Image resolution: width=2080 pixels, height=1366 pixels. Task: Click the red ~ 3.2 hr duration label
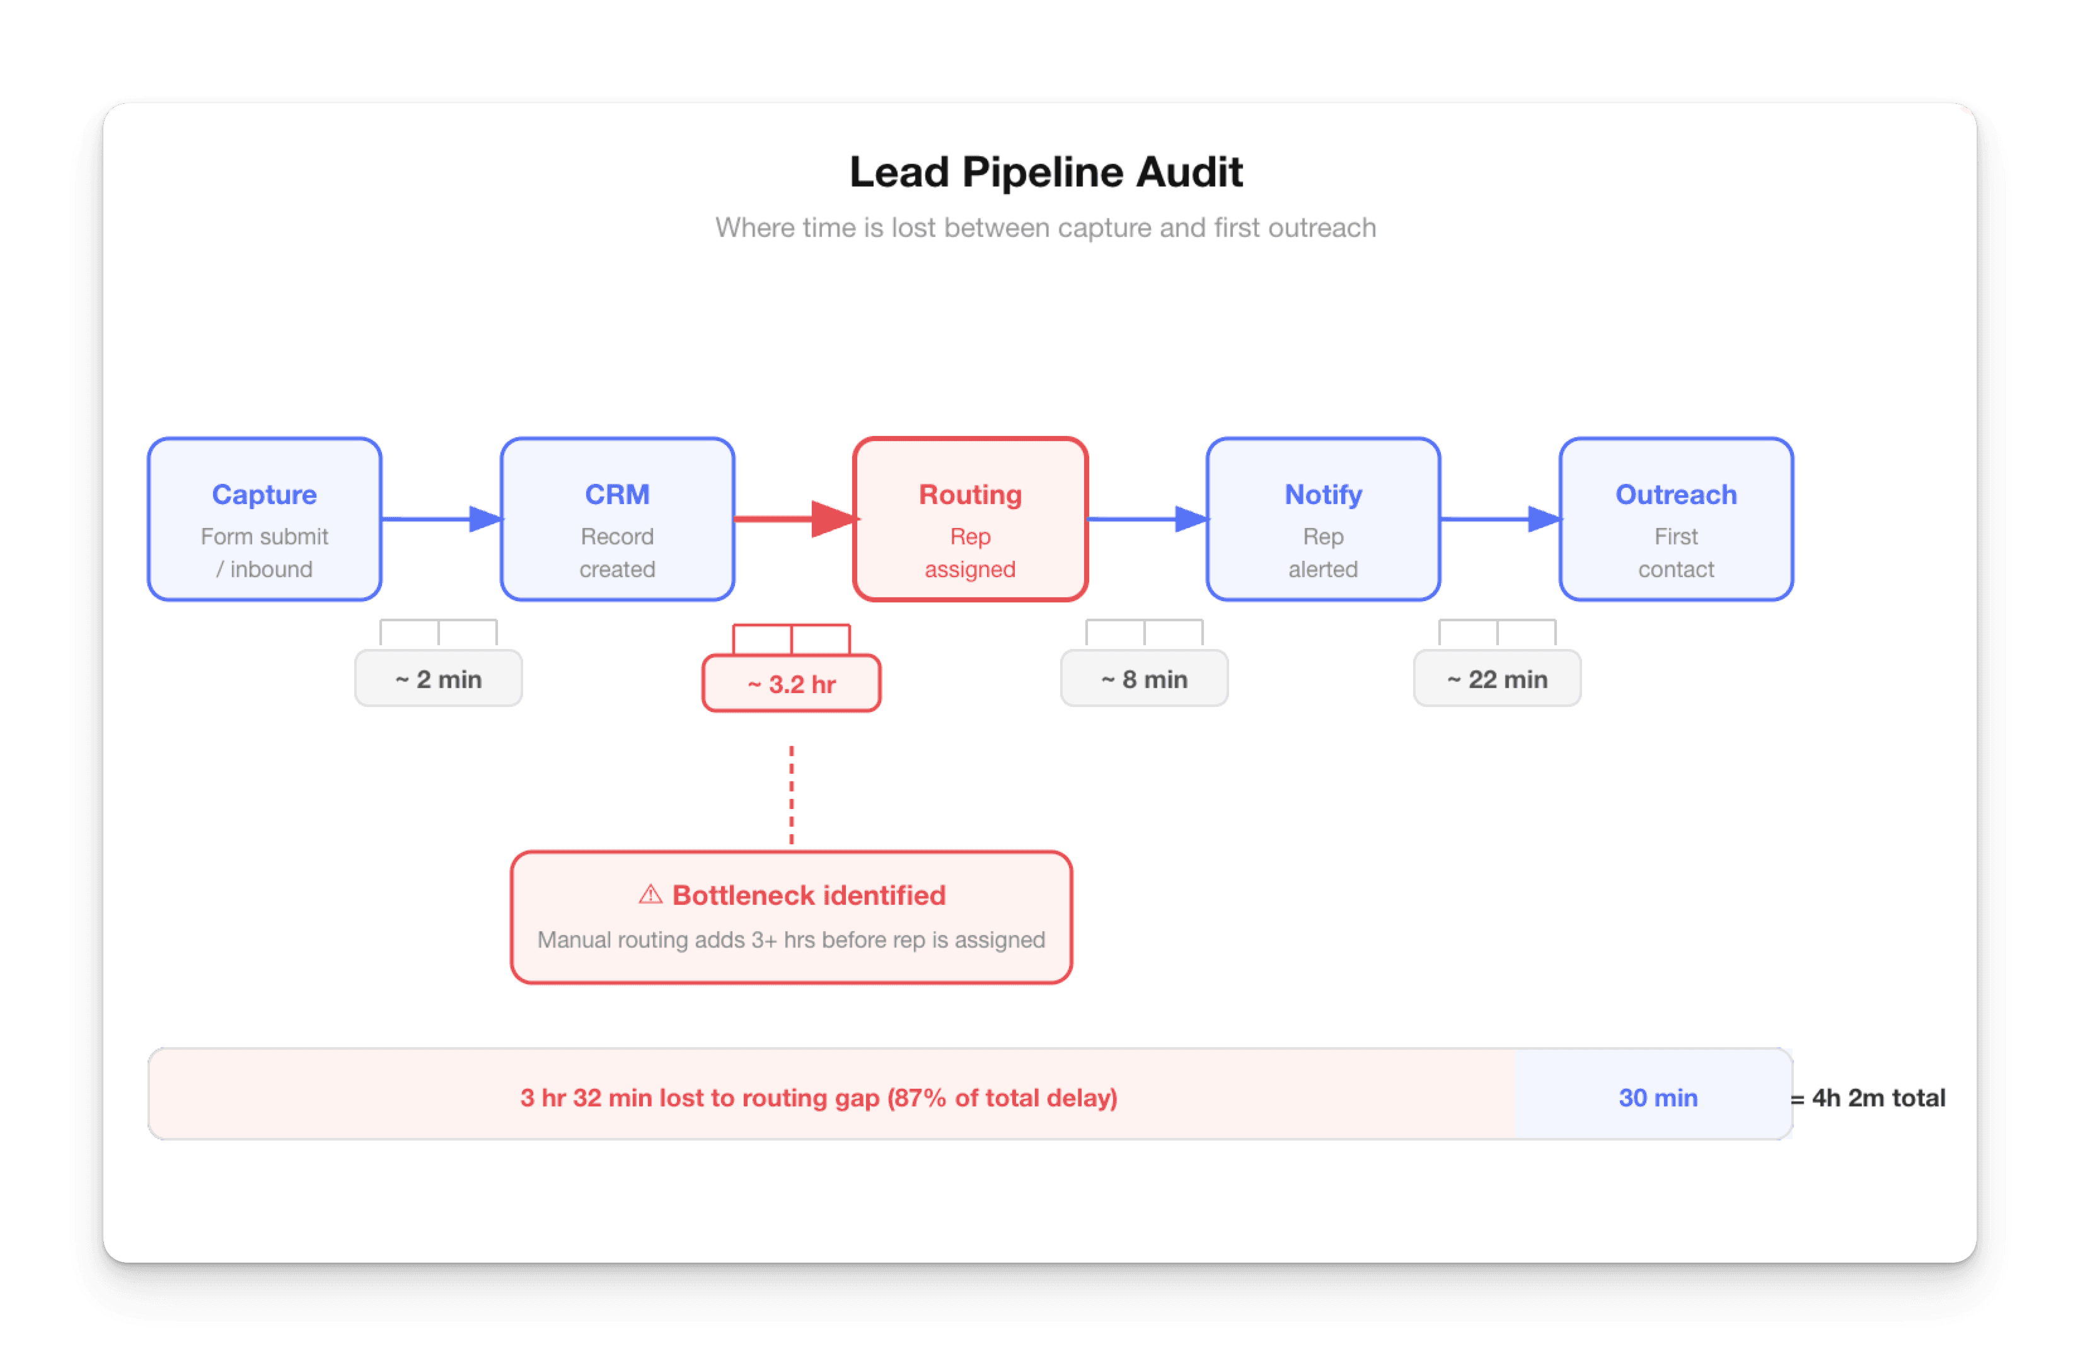point(791,684)
